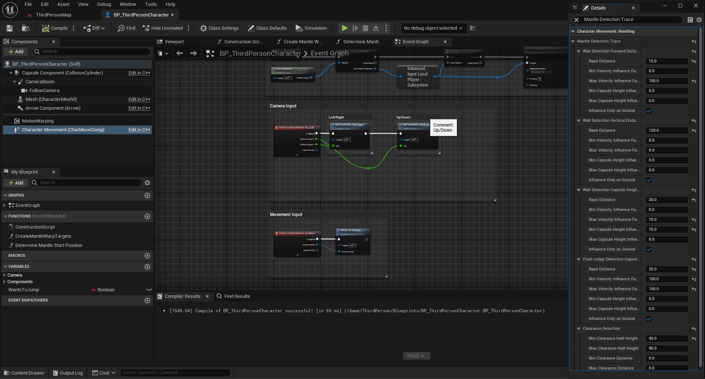
Task: Open the Tools menu
Action: coord(151,4)
